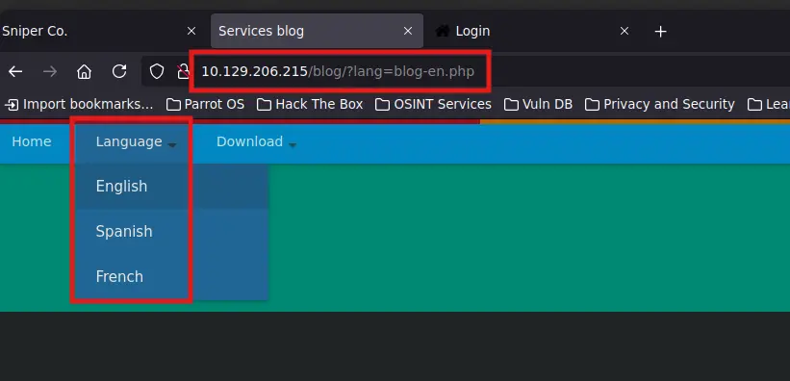This screenshot has height=381, width=790.
Task: Click Import bookmarks in bookmarks bar
Action: click(79, 104)
